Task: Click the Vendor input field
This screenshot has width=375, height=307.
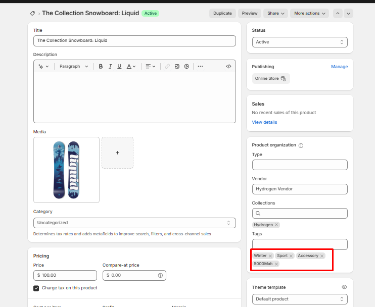Action: click(x=300, y=189)
